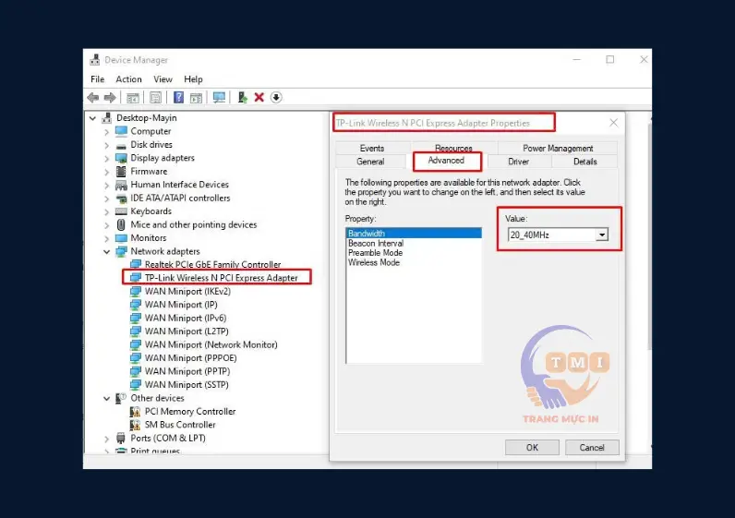Select WAN Miniport (PPPOE)
The height and width of the screenshot is (518, 735).
[190, 358]
